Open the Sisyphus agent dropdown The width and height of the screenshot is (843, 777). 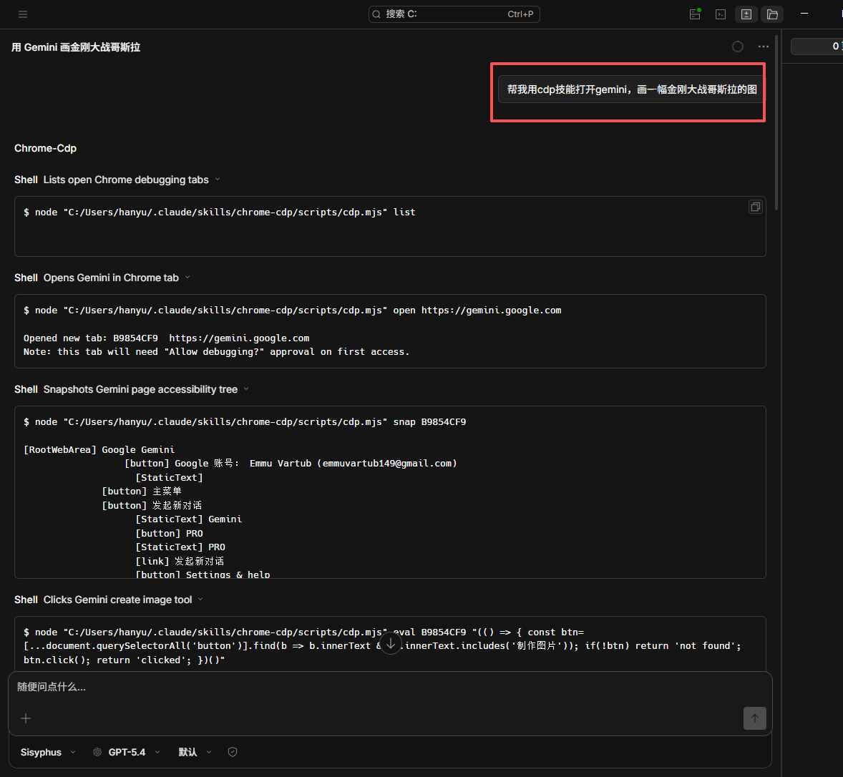point(48,752)
